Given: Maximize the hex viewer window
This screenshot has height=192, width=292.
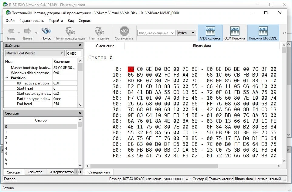Looking at the screenshot, I should (266, 13).
